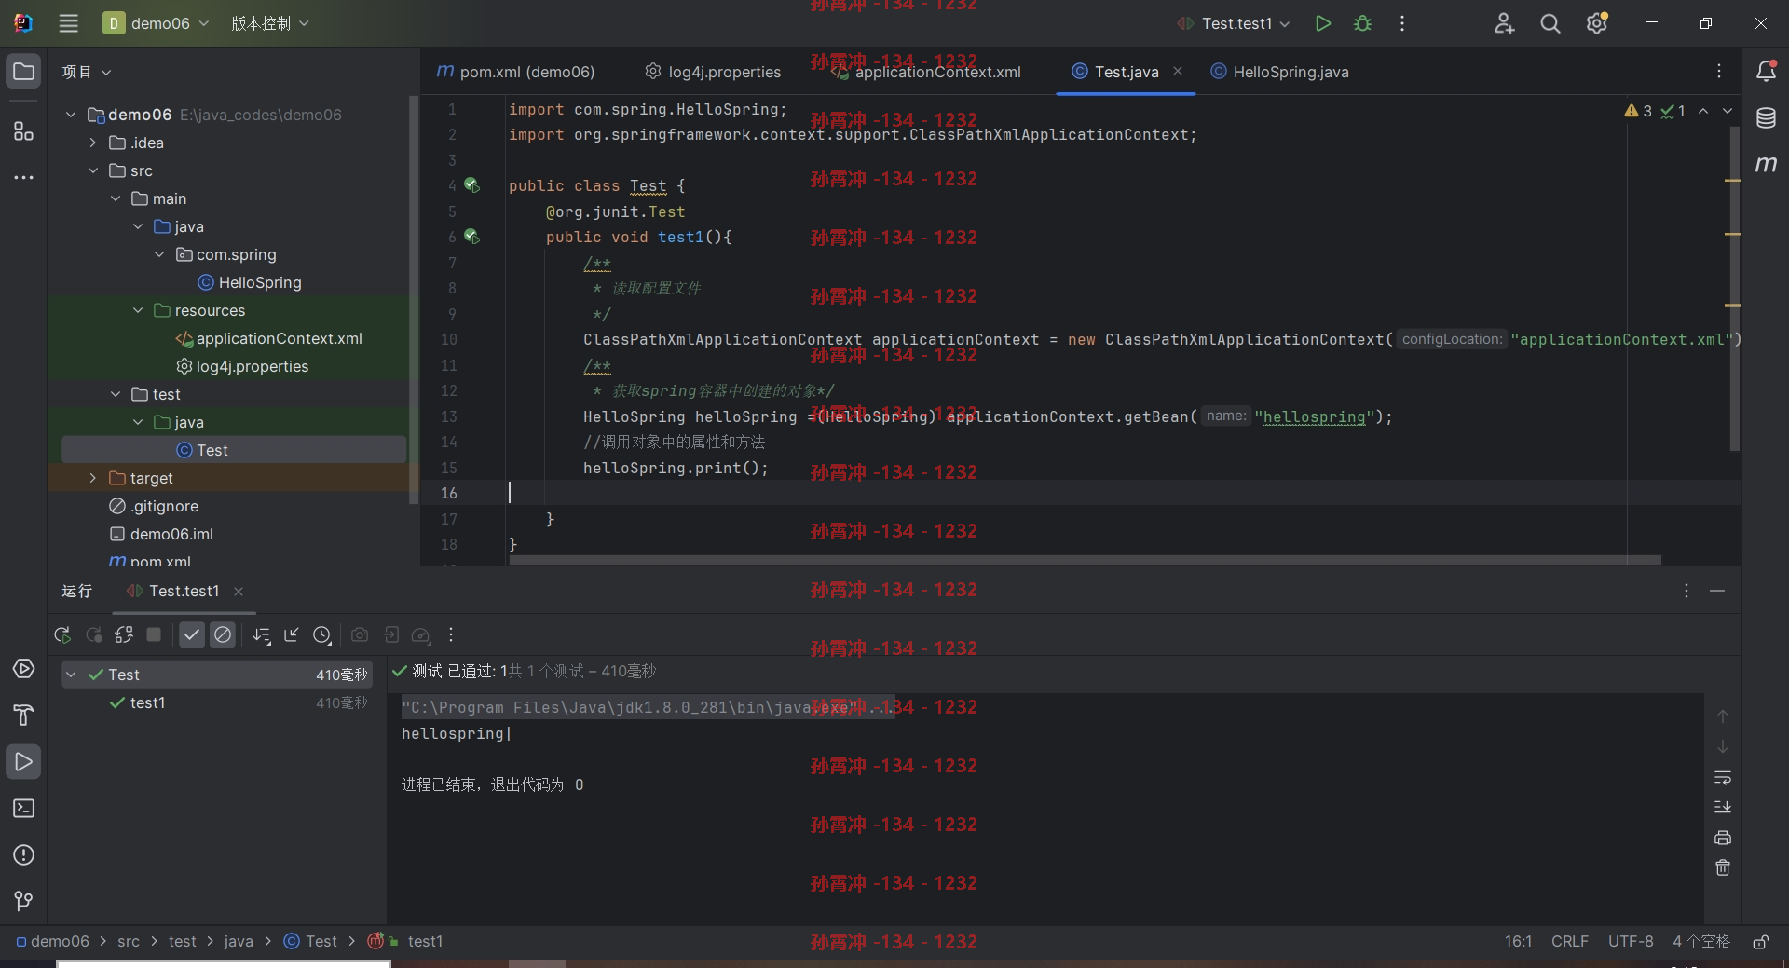
Task: Click src breadcrumb in navigation bar
Action: 129,942
